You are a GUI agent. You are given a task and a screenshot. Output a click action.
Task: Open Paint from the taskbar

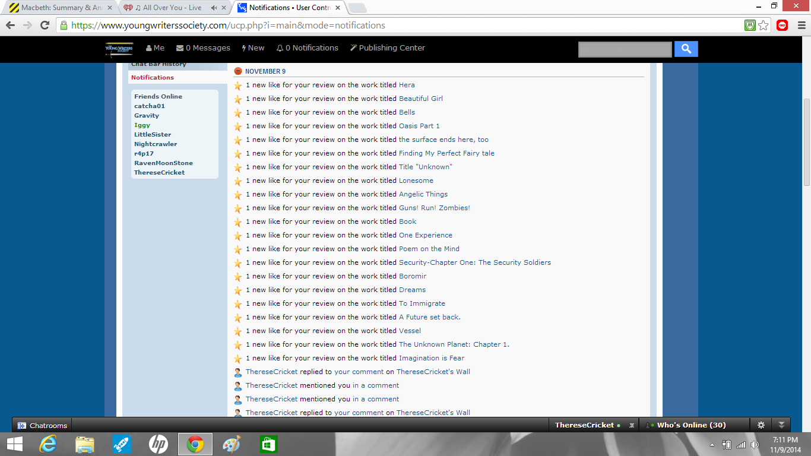(232, 444)
